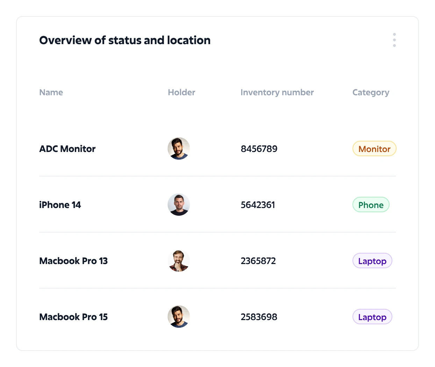435x367 pixels.
Task: Sort by the Name column header
Action: [51, 92]
